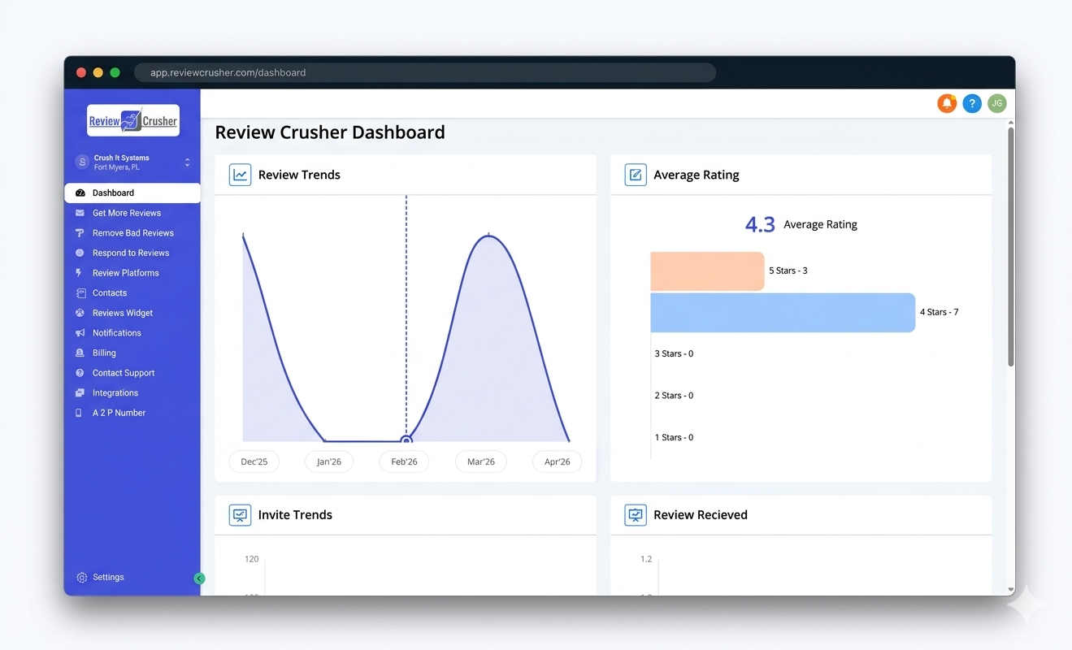
Task: Click the icon beside Remove Bad Reviews
Action: pos(80,233)
